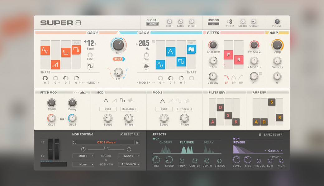Screen dimensions: 324x186
Task: Click Filter F tile
Action: click(228, 55)
